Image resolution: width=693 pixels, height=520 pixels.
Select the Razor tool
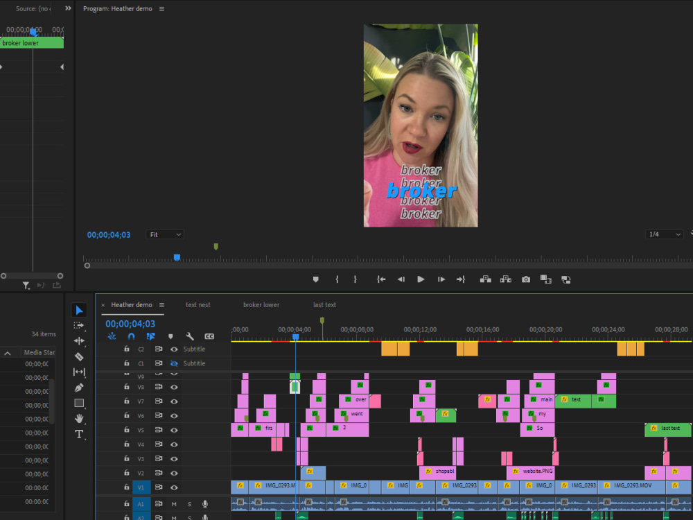[80, 356]
